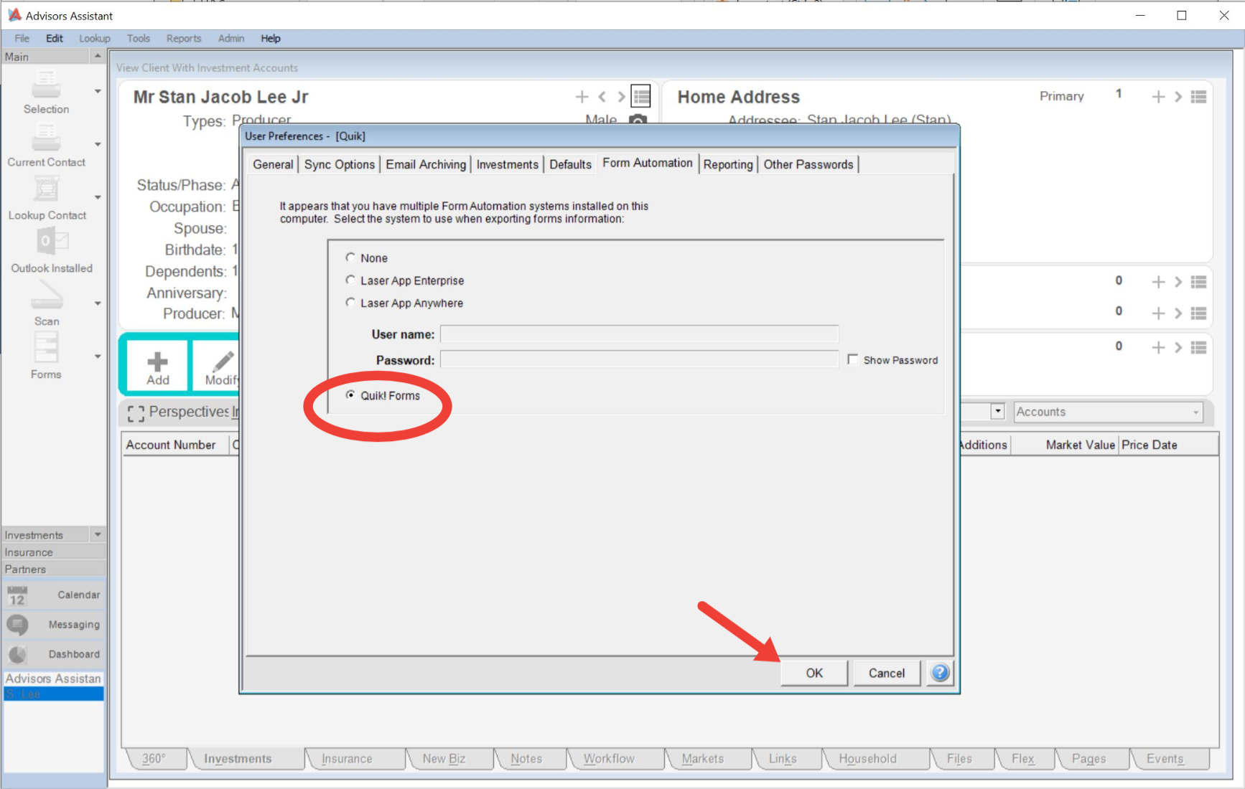
Task: Open the 360° tab at the bottom
Action: click(x=154, y=759)
